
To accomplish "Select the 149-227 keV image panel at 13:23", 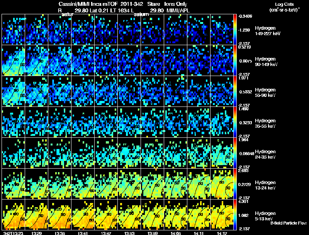I will 14,29.
